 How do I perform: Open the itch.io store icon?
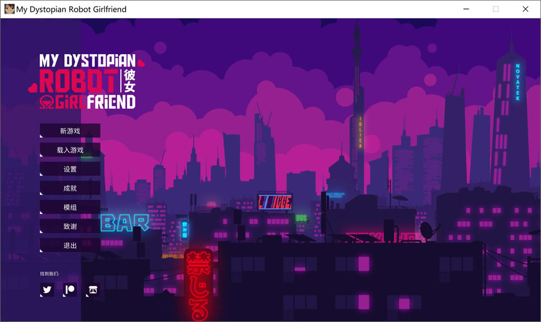[92, 290]
